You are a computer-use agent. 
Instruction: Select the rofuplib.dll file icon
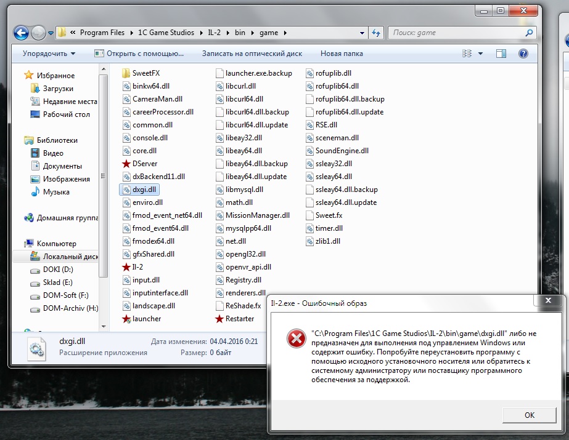[309, 73]
